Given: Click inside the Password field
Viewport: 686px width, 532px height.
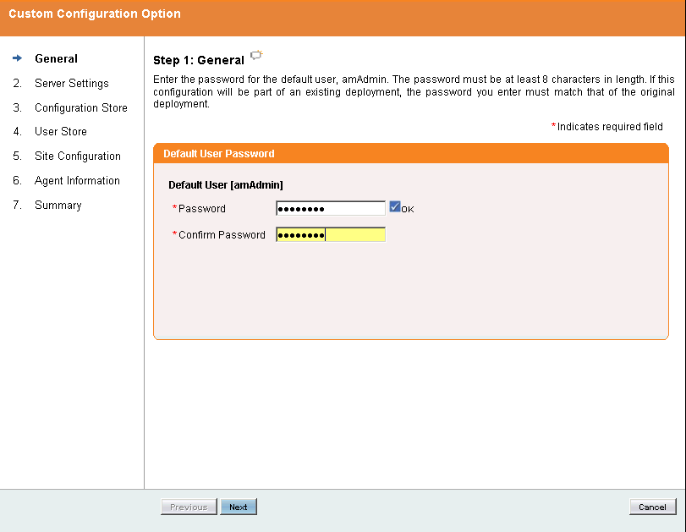Looking at the screenshot, I should tap(330, 207).
